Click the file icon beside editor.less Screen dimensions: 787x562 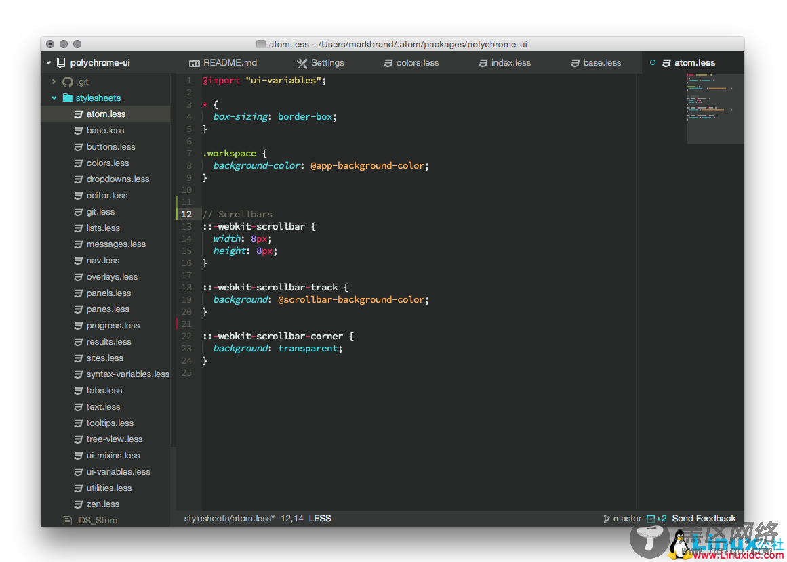(79, 196)
